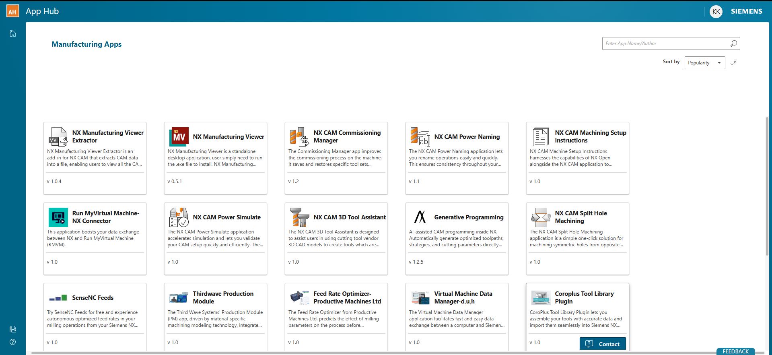Open NX CAM Commissioning Manager title

tap(347, 136)
